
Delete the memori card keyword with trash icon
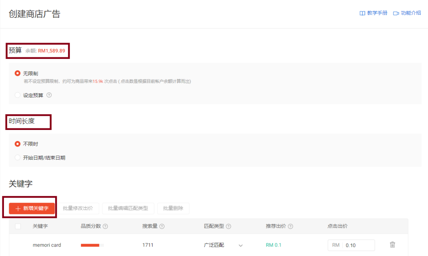point(392,245)
